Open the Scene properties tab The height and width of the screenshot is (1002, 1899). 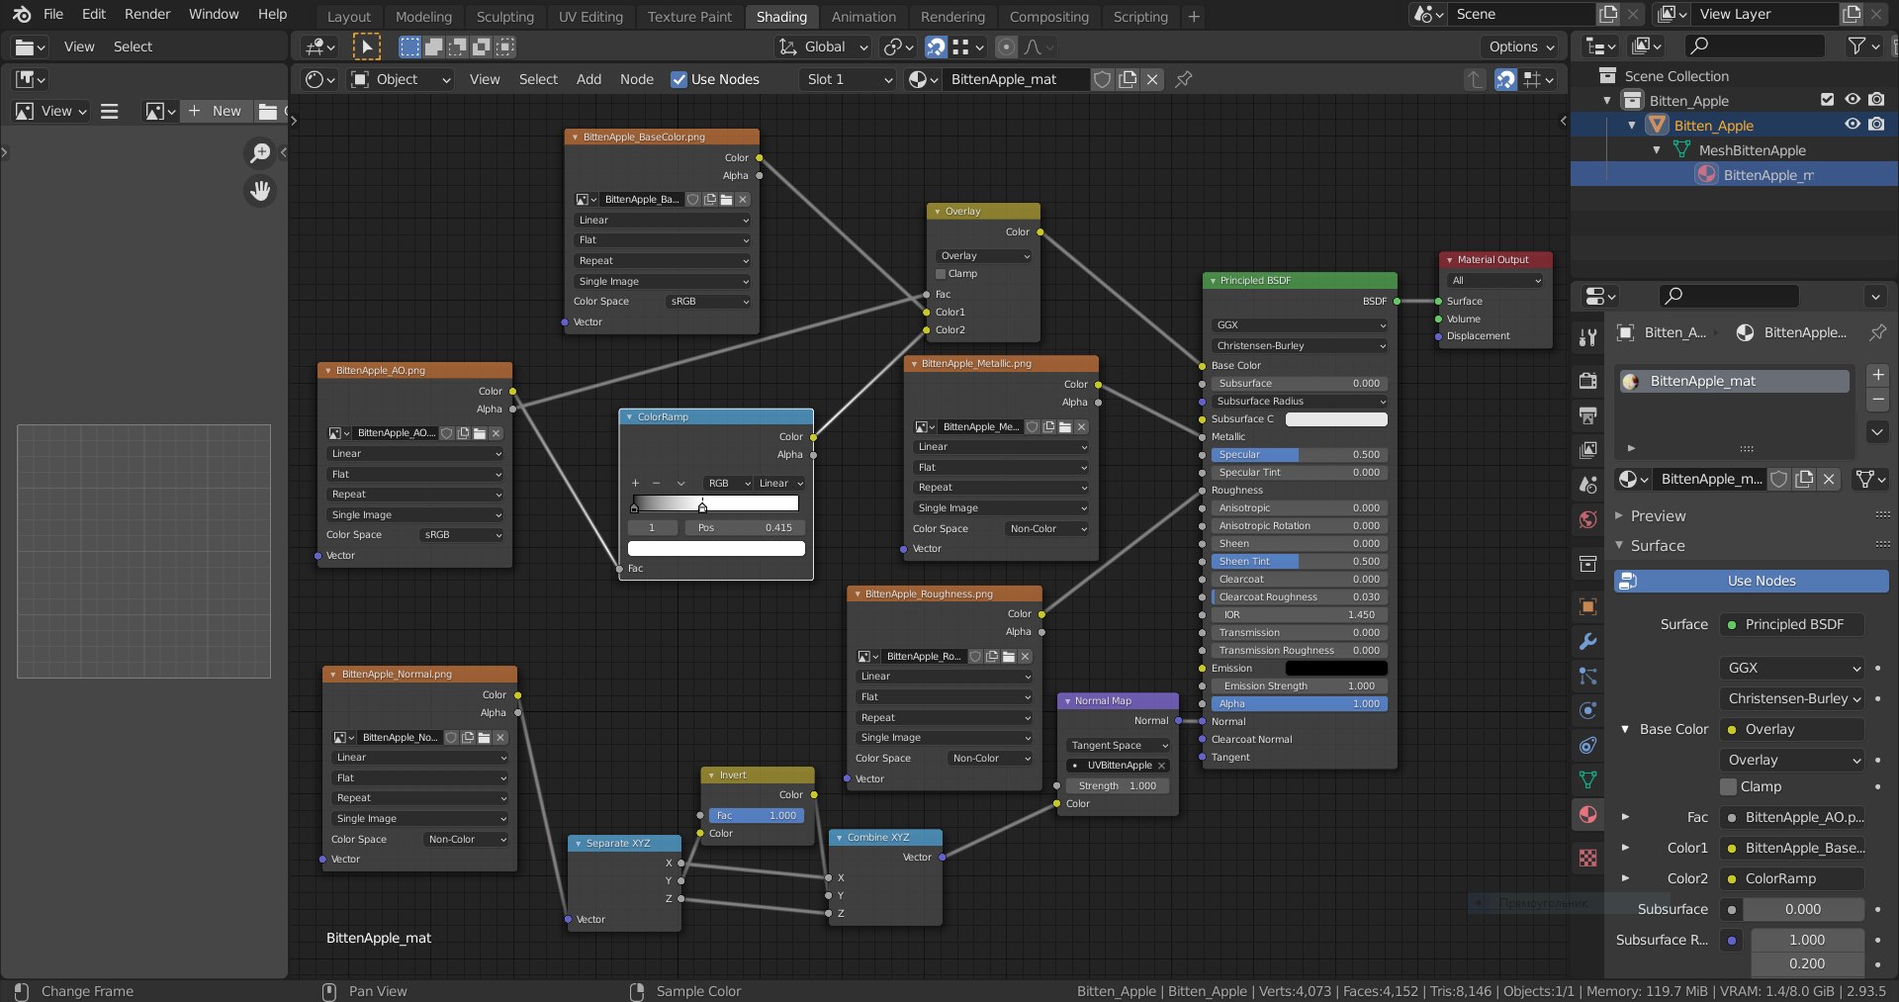(1587, 485)
